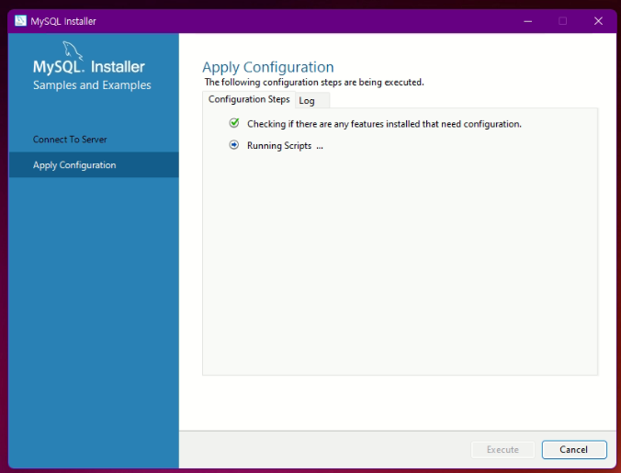Close the MySQL Installer window
This screenshot has width=621, height=473.
coord(598,21)
